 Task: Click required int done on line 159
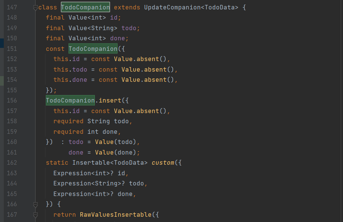pyautogui.click(x=85, y=132)
